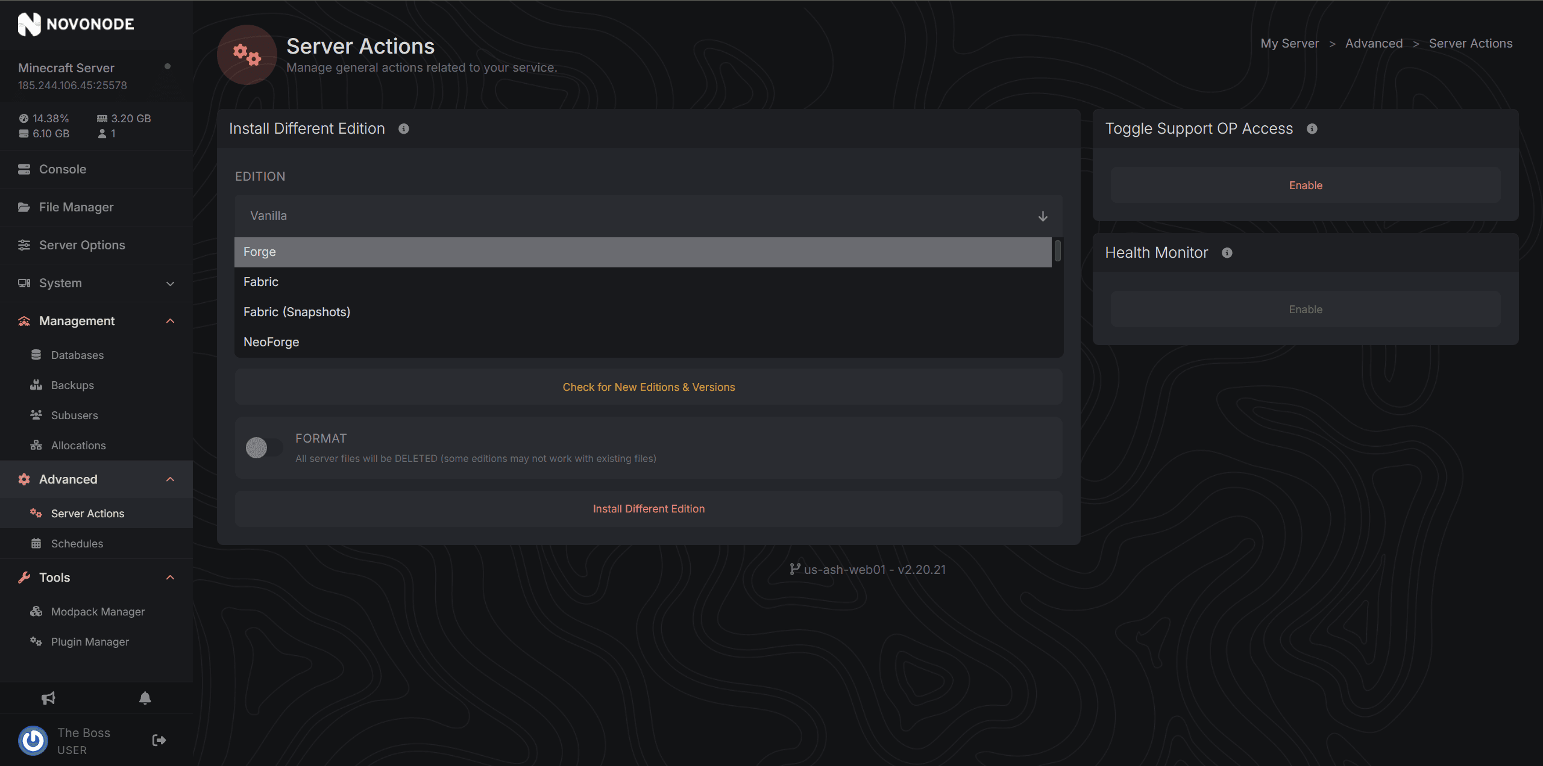This screenshot has height=766, width=1543.
Task: Open the Modpack Manager tool
Action: [x=98, y=611]
